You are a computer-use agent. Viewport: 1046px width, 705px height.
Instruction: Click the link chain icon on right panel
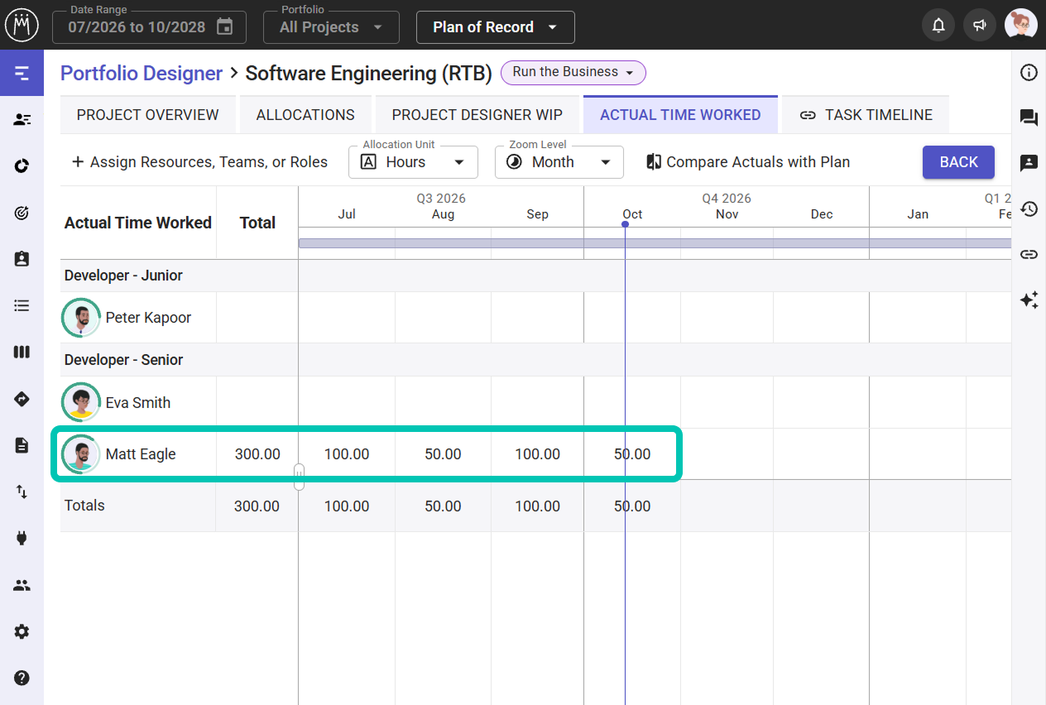pos(1029,254)
